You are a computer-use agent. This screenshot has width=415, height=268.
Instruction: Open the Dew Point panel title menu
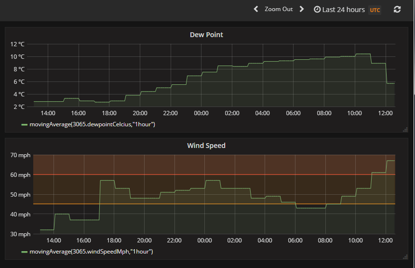[x=206, y=35]
